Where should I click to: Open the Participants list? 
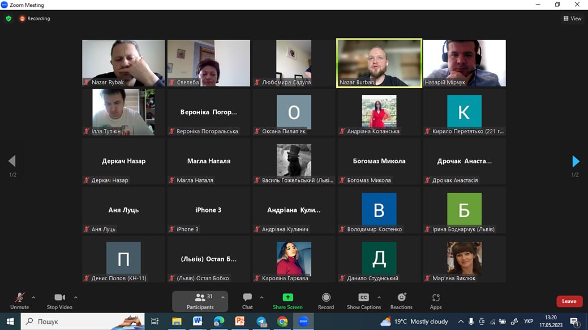(200, 301)
